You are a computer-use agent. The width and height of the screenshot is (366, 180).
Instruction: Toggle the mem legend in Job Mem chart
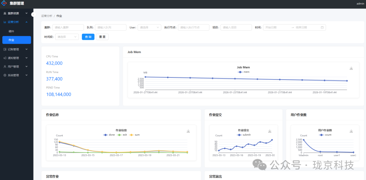(x=243, y=72)
